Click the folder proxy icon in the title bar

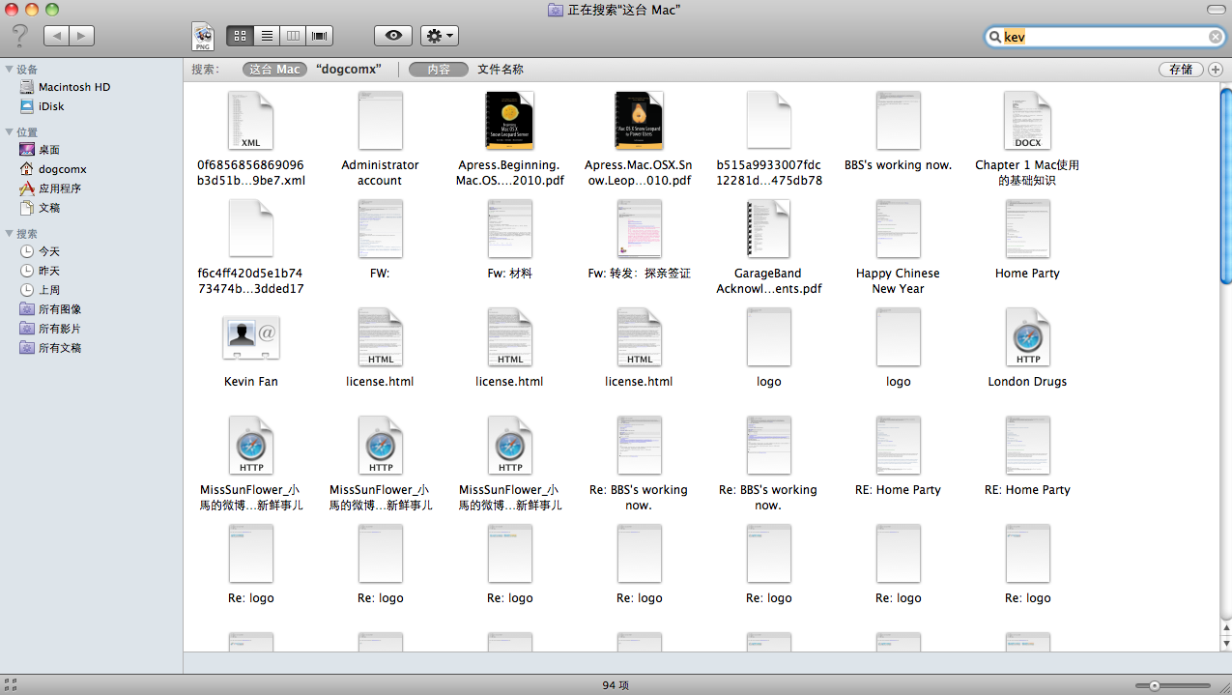tap(556, 10)
